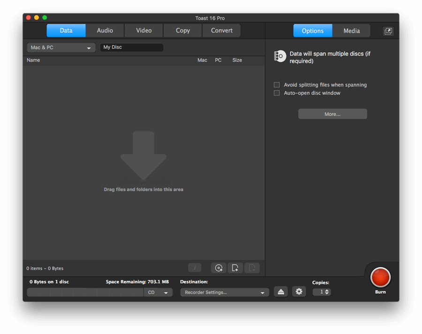Open the Mac & PC format dropdown

click(61, 47)
